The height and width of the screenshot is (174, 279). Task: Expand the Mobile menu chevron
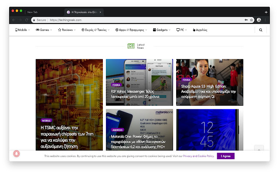29,30
